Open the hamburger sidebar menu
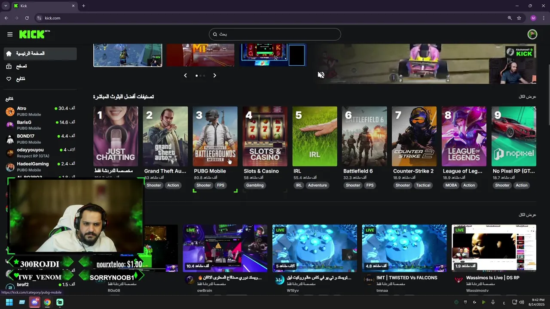550x309 pixels. tap(10, 34)
